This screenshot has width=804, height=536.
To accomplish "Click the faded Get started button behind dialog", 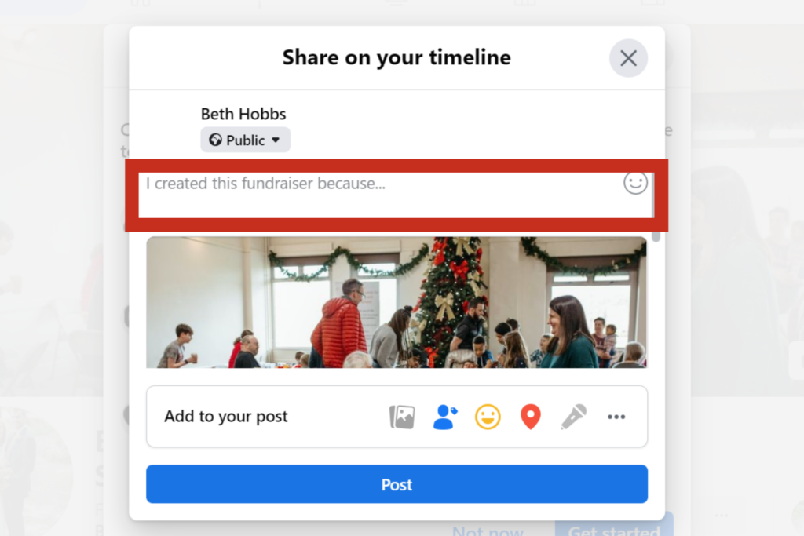I will tap(614, 531).
